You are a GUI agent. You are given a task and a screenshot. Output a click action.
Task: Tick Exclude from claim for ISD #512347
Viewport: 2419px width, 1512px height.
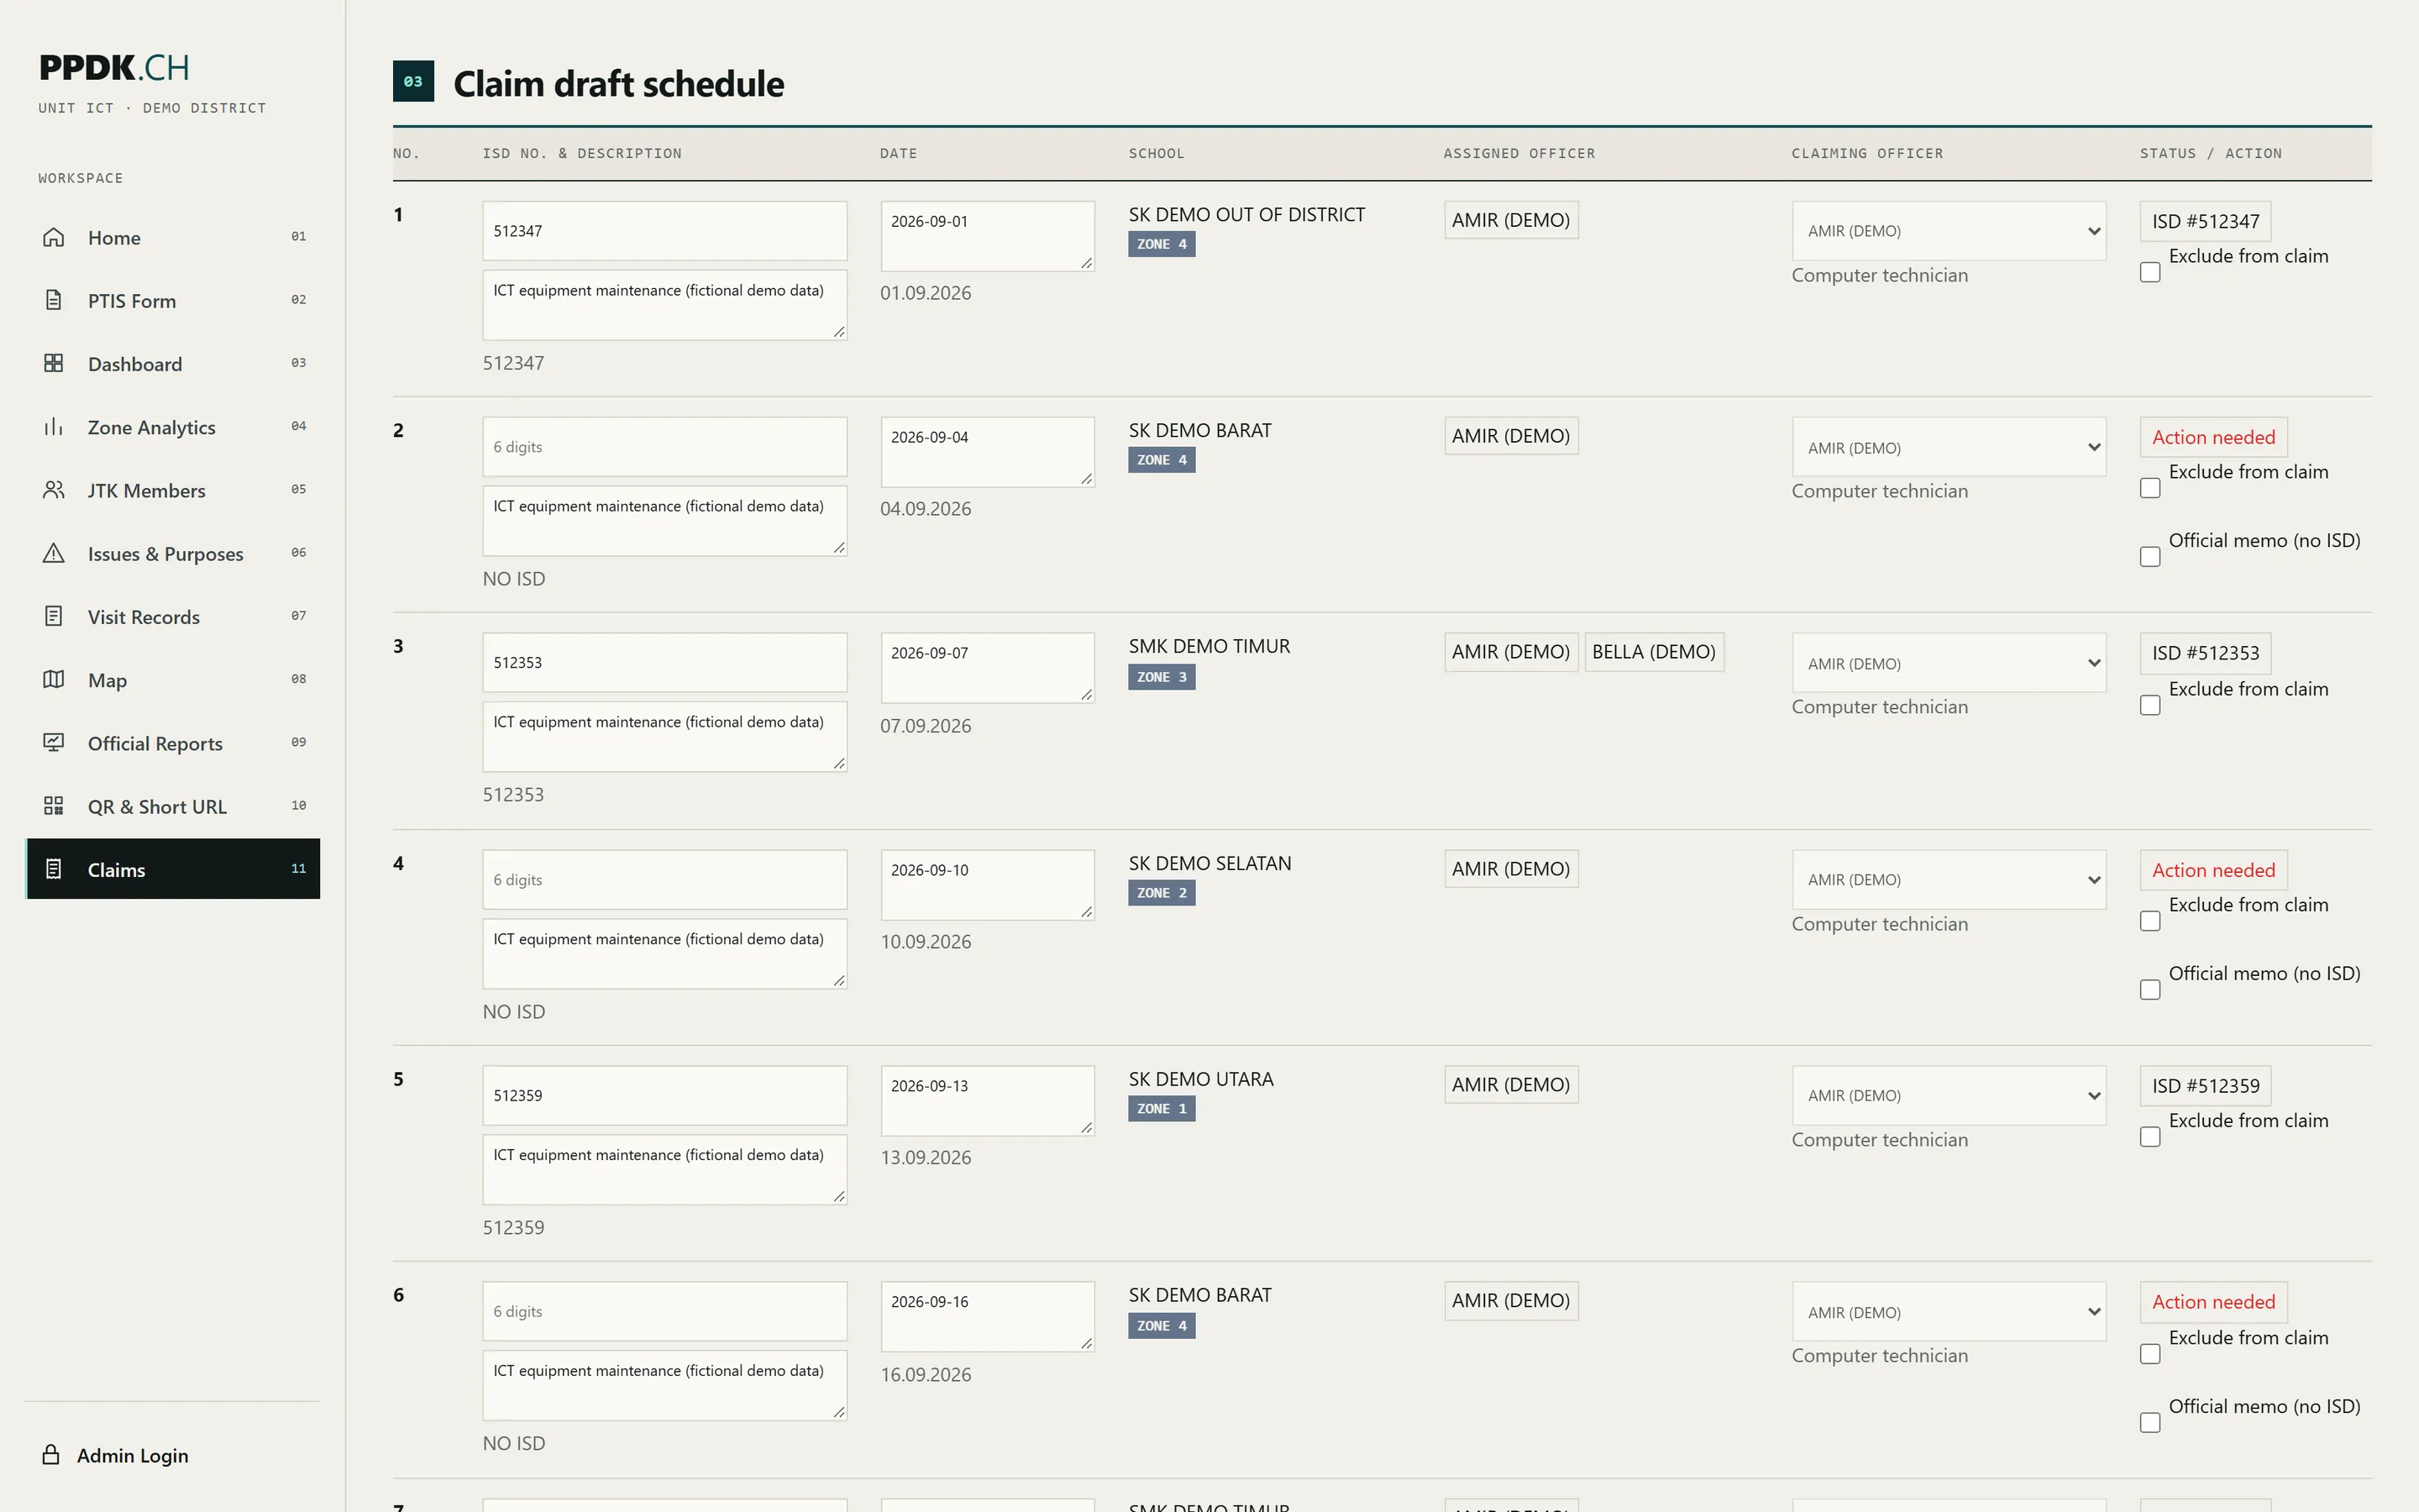point(2150,272)
